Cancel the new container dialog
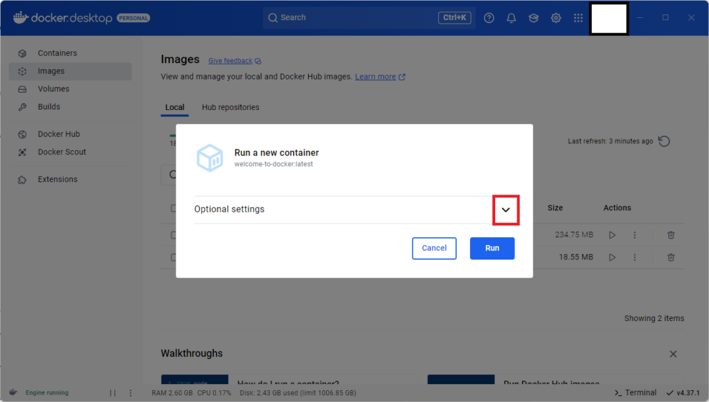This screenshot has width=709, height=402. tap(434, 248)
